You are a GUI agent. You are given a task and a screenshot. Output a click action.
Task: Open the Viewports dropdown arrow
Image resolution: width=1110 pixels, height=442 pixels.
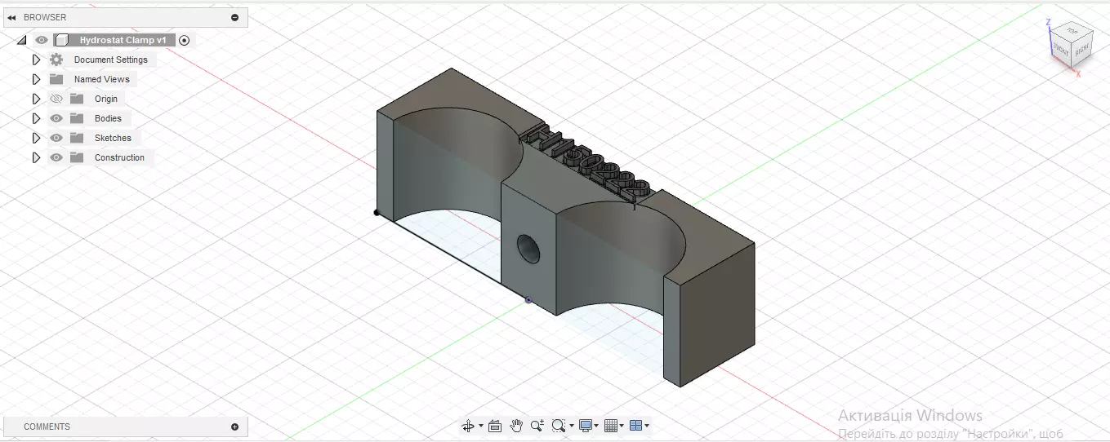(x=648, y=426)
